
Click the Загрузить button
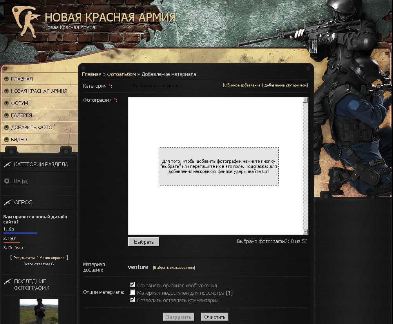click(x=178, y=317)
